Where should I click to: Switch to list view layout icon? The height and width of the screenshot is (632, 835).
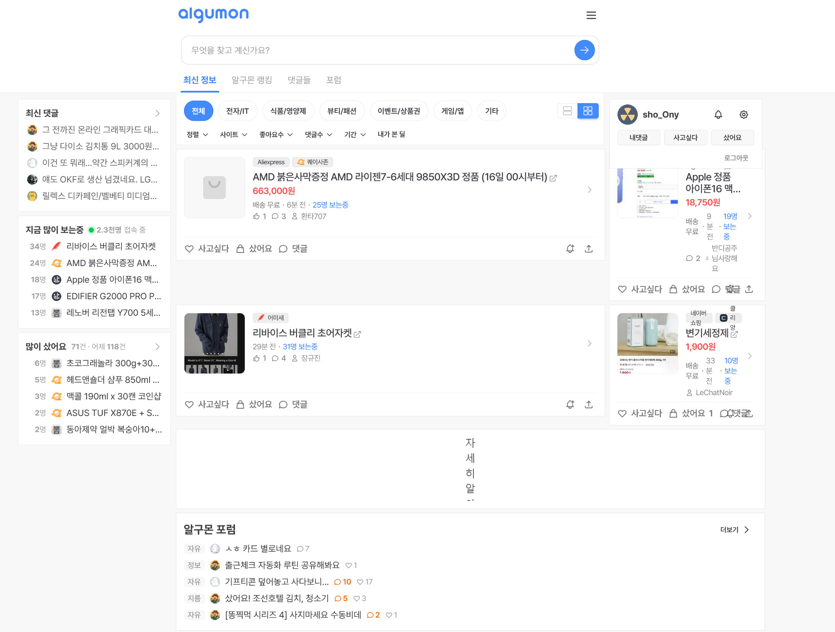tap(567, 111)
